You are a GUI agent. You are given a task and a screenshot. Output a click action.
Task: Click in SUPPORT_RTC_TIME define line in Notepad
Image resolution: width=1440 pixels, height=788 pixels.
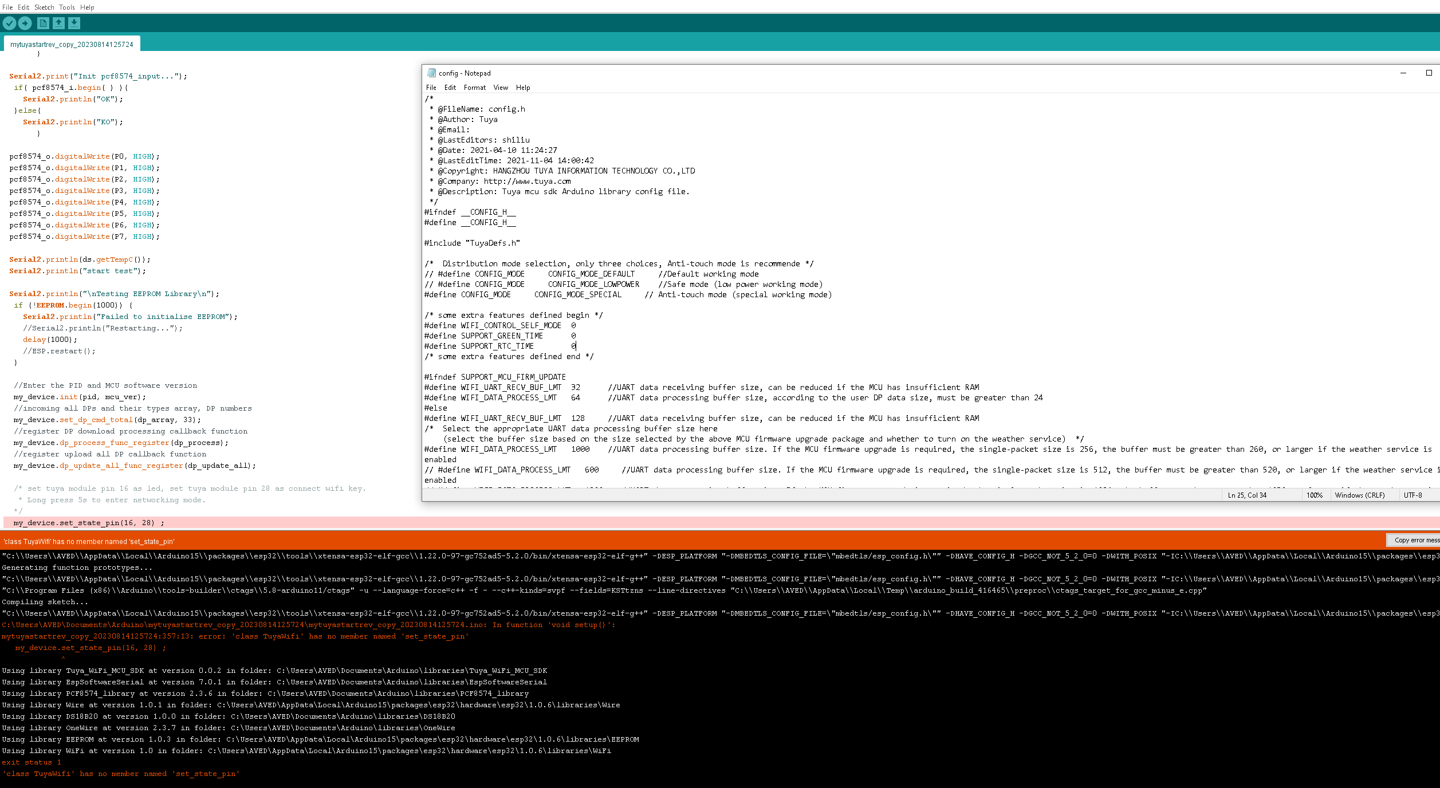pos(497,346)
